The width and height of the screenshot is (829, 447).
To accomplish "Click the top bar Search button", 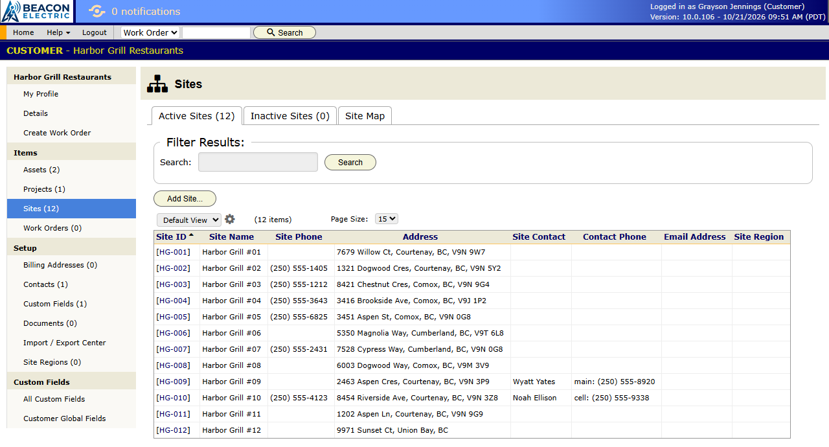I will tap(284, 32).
